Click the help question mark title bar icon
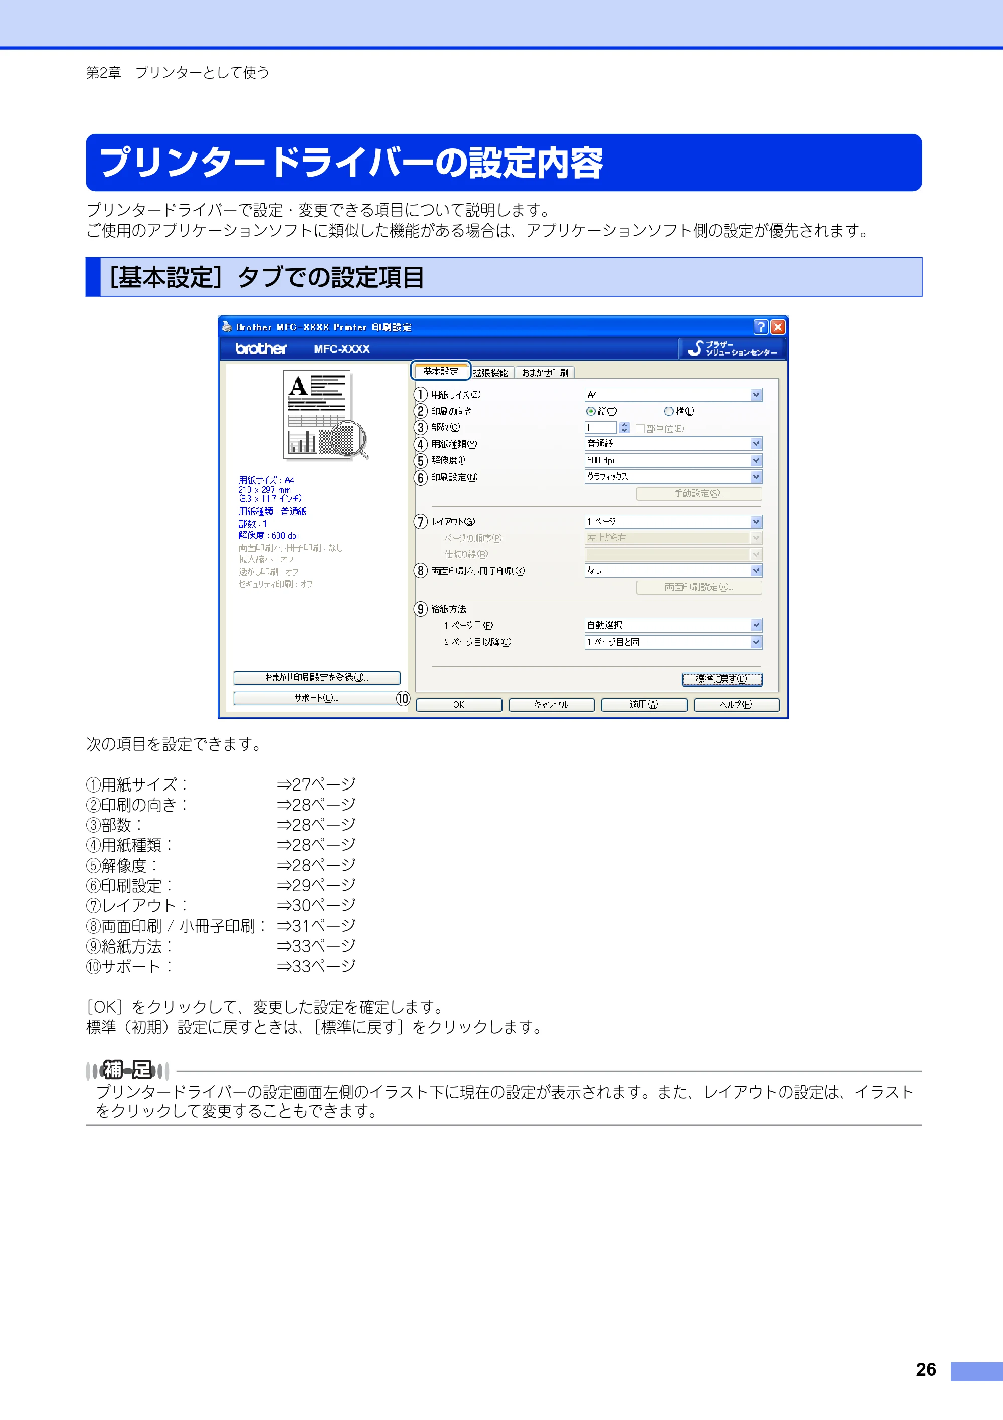The height and width of the screenshot is (1420, 1003). point(761,327)
